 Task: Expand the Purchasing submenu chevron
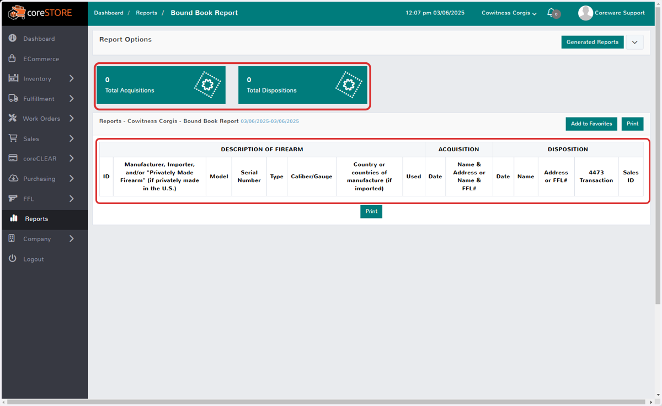pyautogui.click(x=72, y=178)
